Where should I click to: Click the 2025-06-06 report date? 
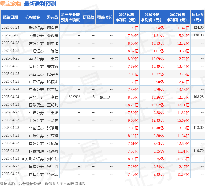point(10,35)
